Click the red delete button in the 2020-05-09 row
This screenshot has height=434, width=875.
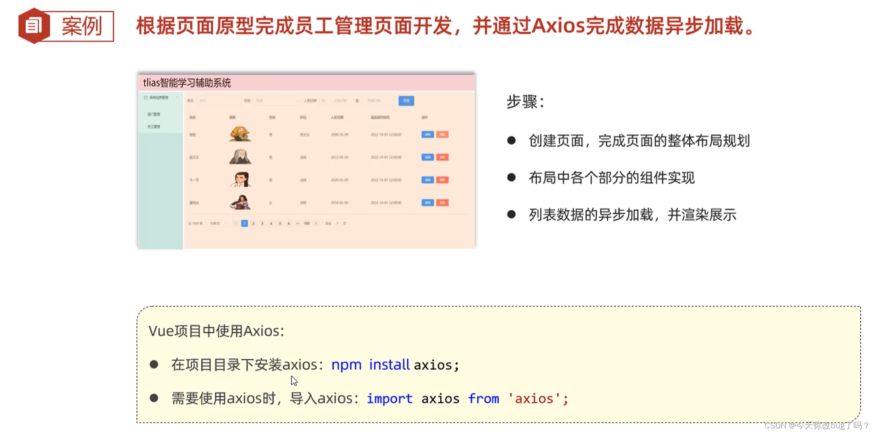[442, 180]
